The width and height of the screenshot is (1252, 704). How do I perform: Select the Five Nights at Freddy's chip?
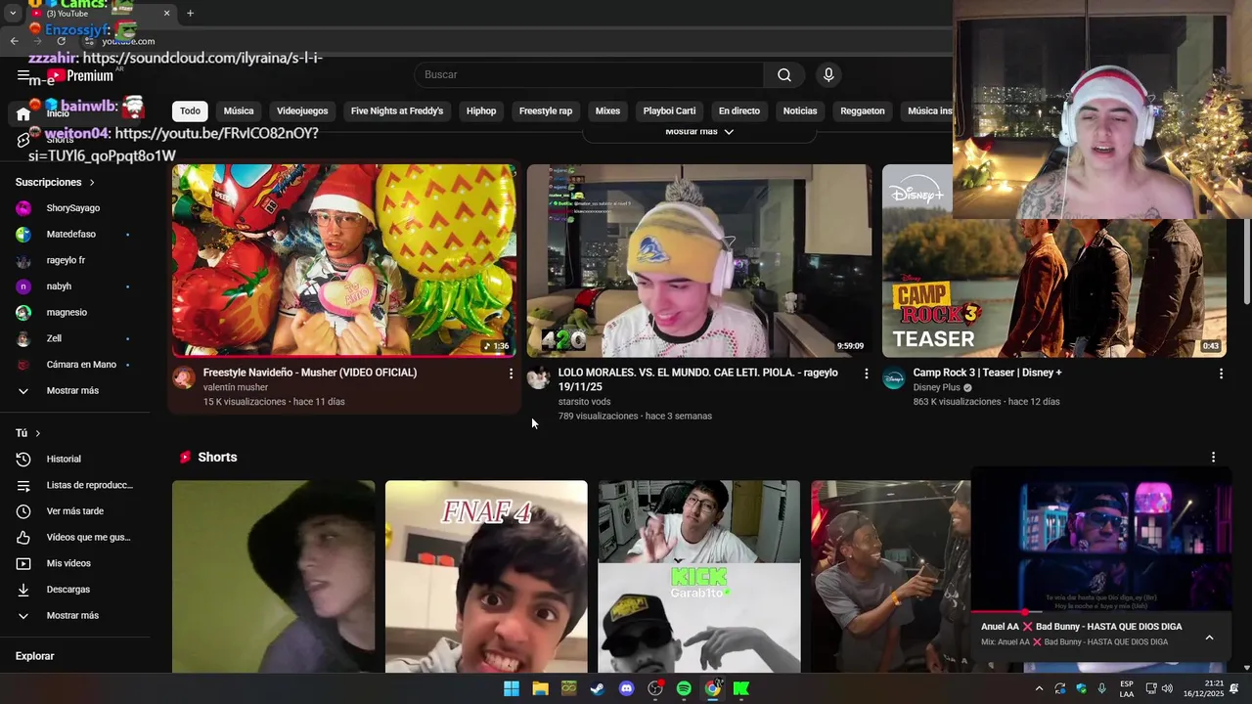point(397,111)
